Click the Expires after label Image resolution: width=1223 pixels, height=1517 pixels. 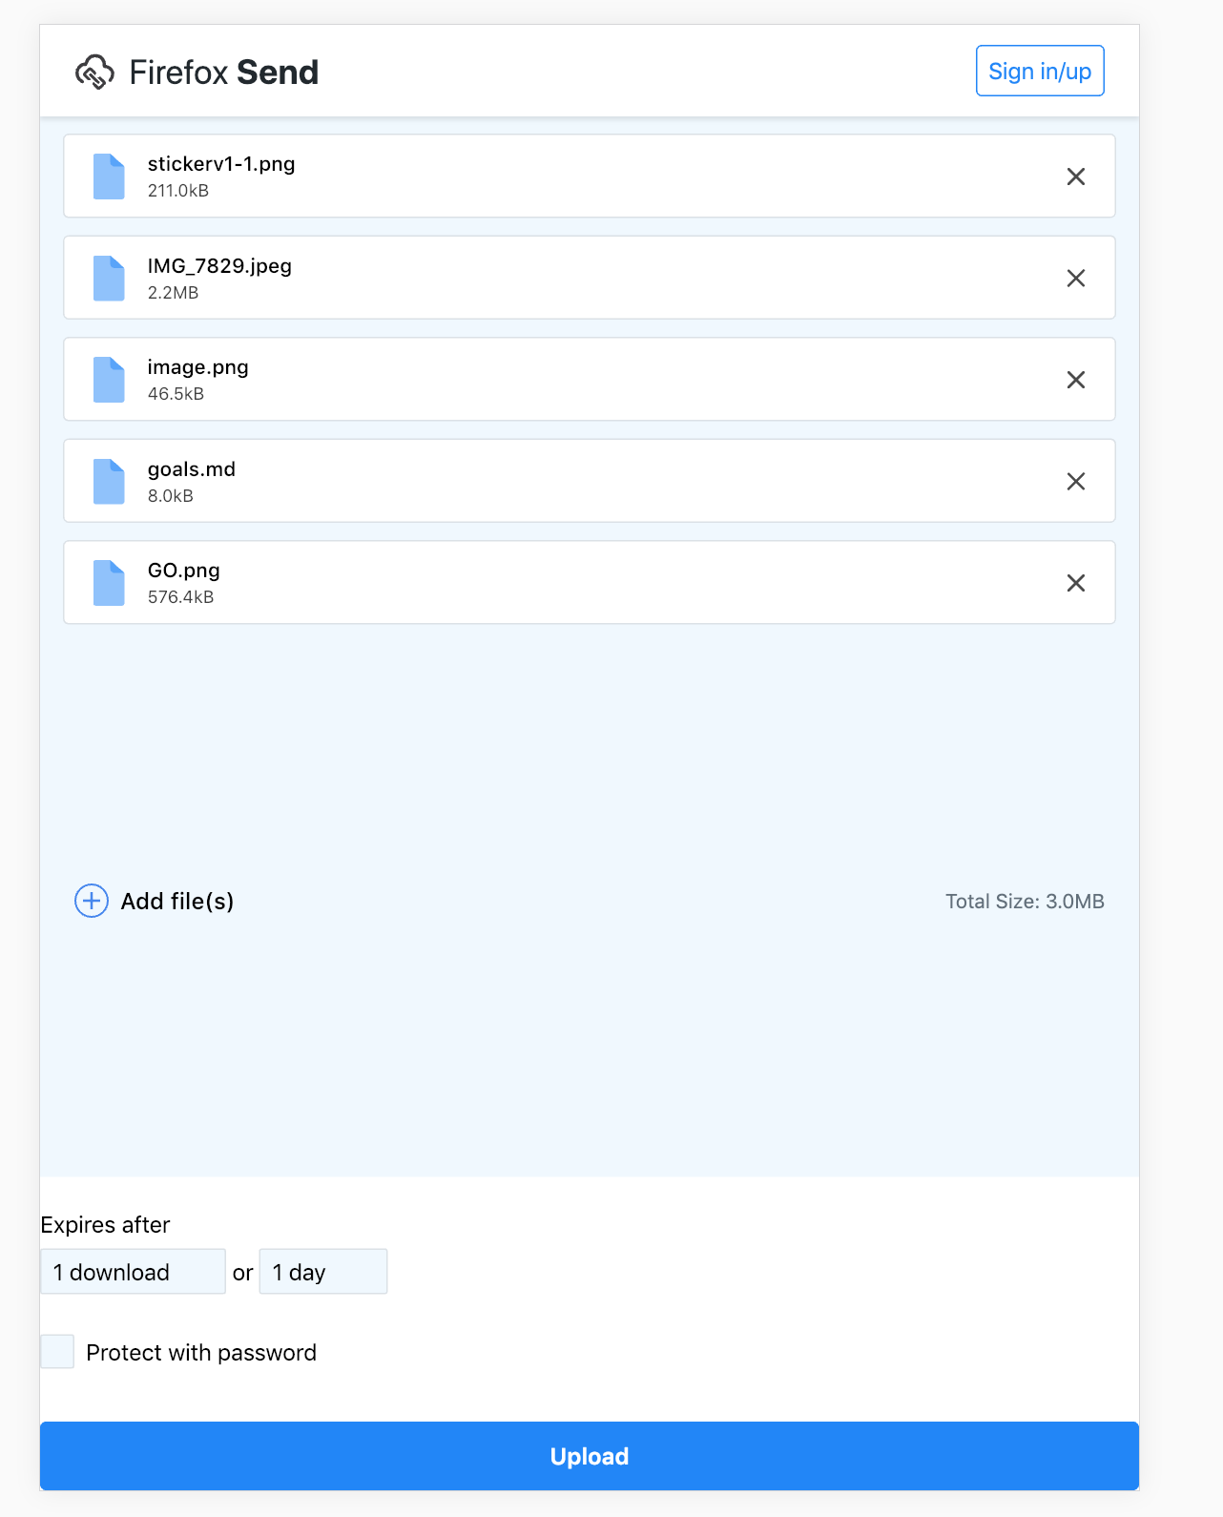(x=105, y=1225)
